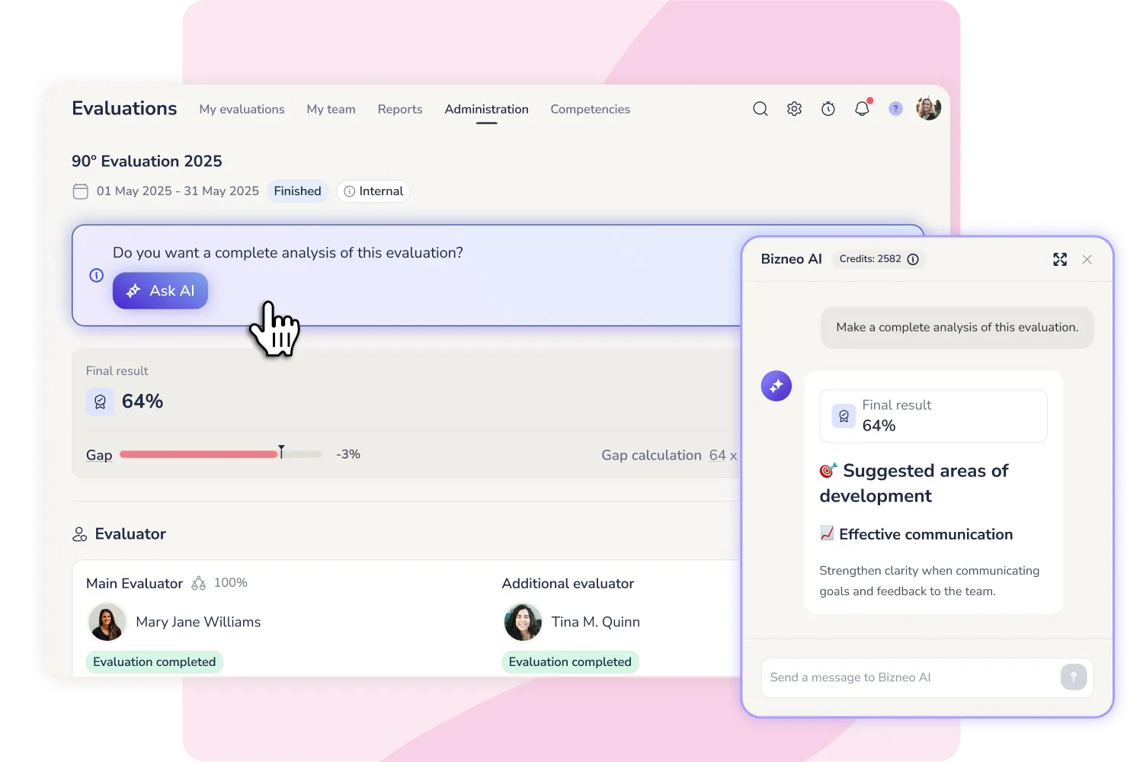Click the Gap progress bar marker
Viewport: 1143px width, 762px height.
[281, 452]
